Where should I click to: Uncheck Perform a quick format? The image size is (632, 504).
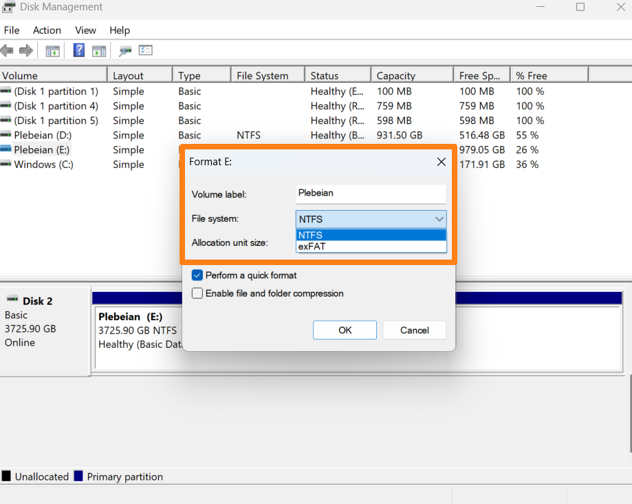point(197,275)
